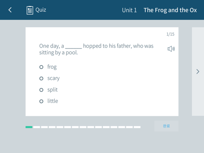Viewport: 204px width, 153px height.
Task: Choose the split radio option
Action: 41,90
